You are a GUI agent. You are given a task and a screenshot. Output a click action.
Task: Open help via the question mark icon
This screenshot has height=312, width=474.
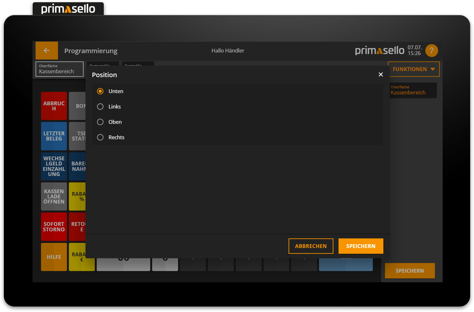431,51
